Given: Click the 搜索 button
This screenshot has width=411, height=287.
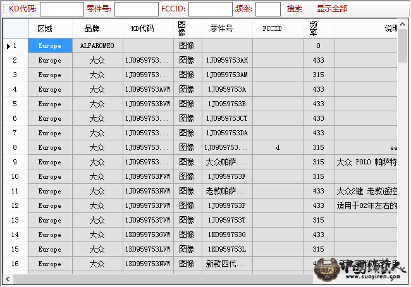Looking at the screenshot, I should click(x=295, y=9).
